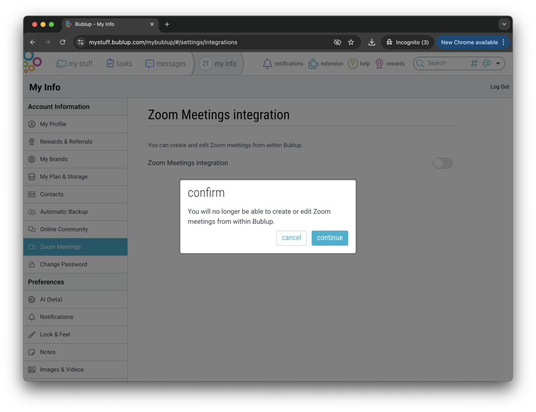The image size is (536, 412).
Task: Click the Online Community chat icon
Action: tap(32, 230)
